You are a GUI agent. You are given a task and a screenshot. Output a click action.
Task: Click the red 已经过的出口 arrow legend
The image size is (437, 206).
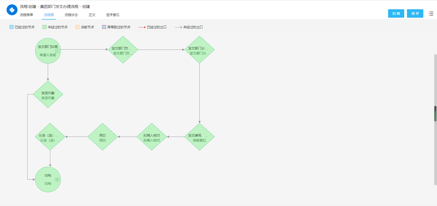click(142, 27)
